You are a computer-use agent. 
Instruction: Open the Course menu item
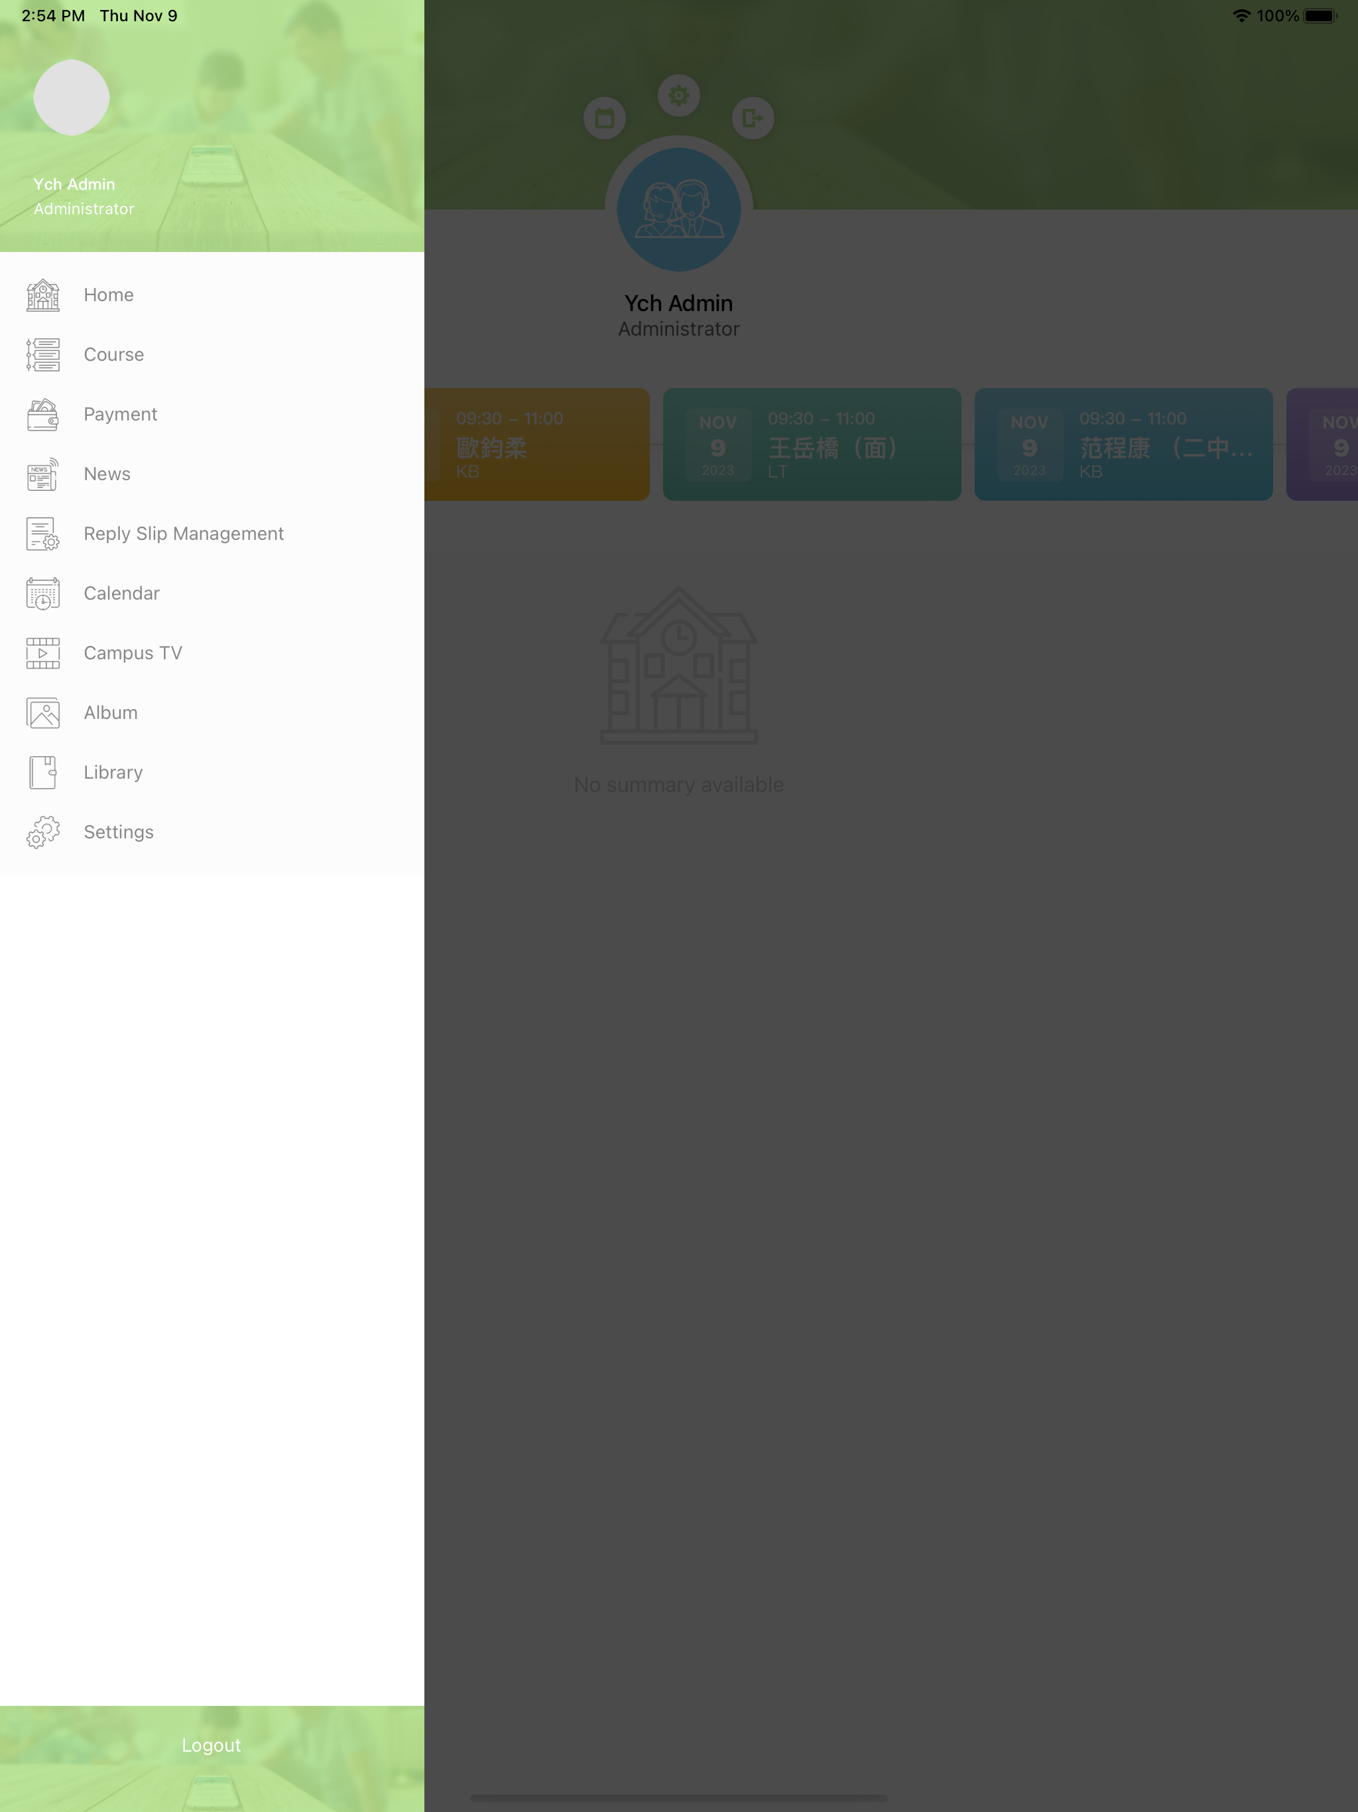coord(212,355)
